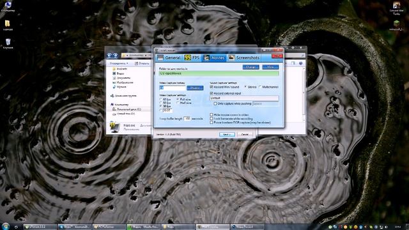Select Домашняя группа in Explorer tree
Screen dimensions: 409x230
click(123, 96)
